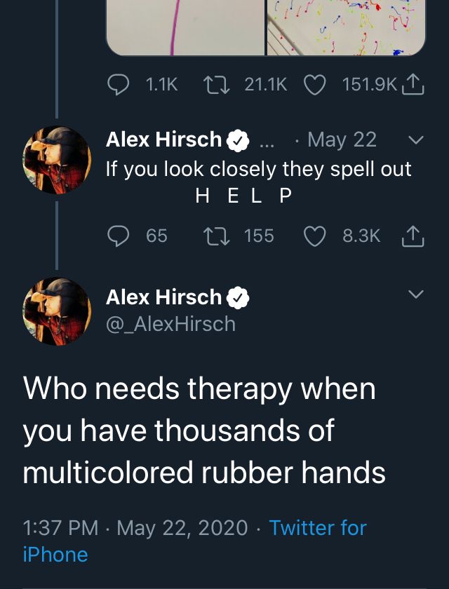Image resolution: width=449 pixels, height=589 pixels.
Task: Open @_AlexHirsch profile handle
Action: 170,324
